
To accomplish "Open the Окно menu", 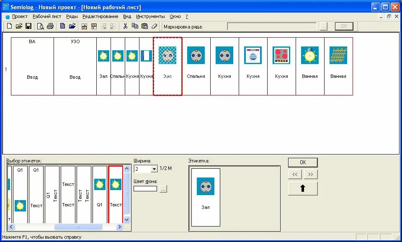I will [x=175, y=16].
